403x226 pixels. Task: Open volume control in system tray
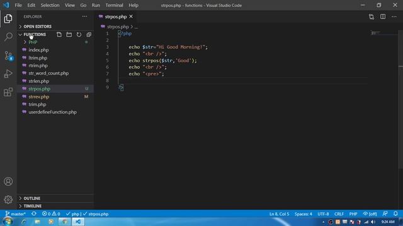click(x=373, y=222)
